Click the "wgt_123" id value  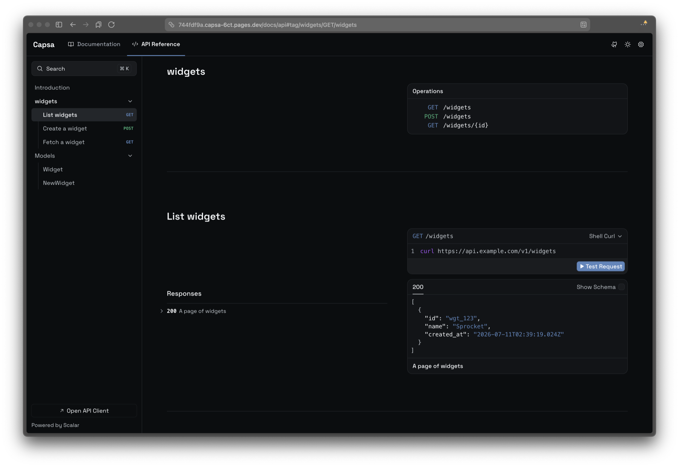tap(461, 318)
